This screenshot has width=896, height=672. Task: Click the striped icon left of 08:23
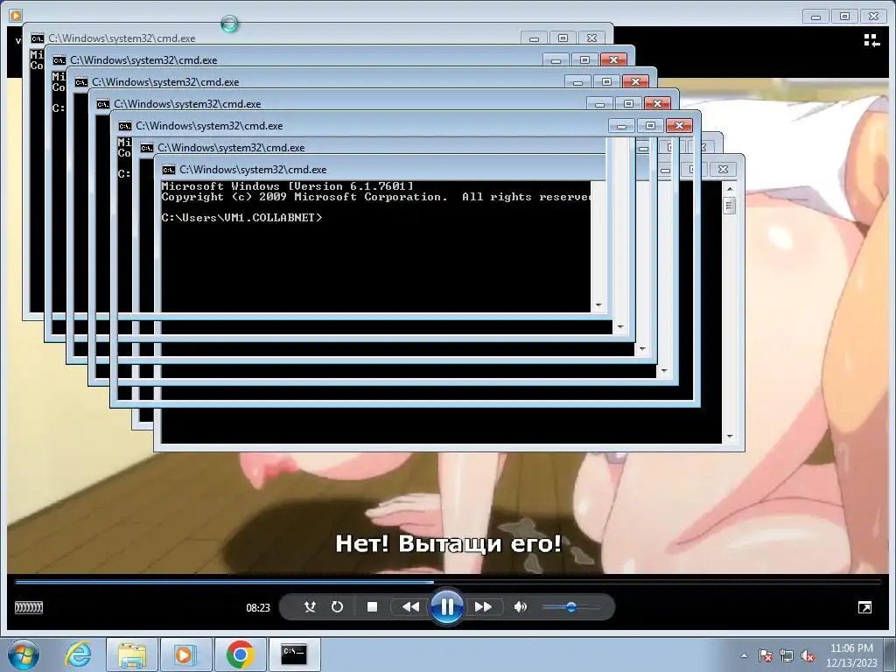coord(29,607)
